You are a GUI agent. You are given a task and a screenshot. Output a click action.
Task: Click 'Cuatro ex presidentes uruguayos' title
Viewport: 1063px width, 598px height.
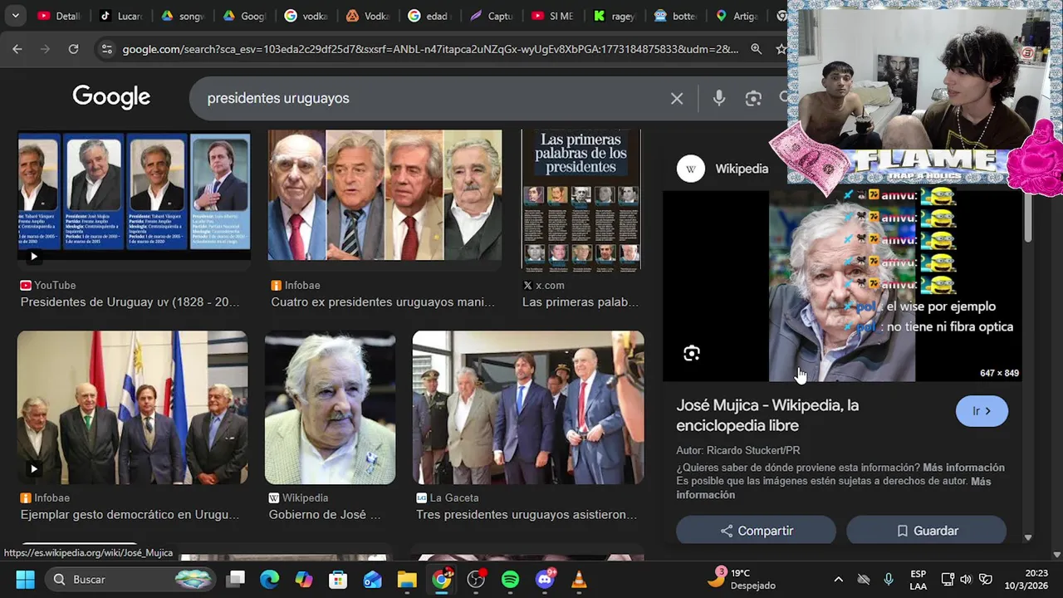click(x=383, y=302)
